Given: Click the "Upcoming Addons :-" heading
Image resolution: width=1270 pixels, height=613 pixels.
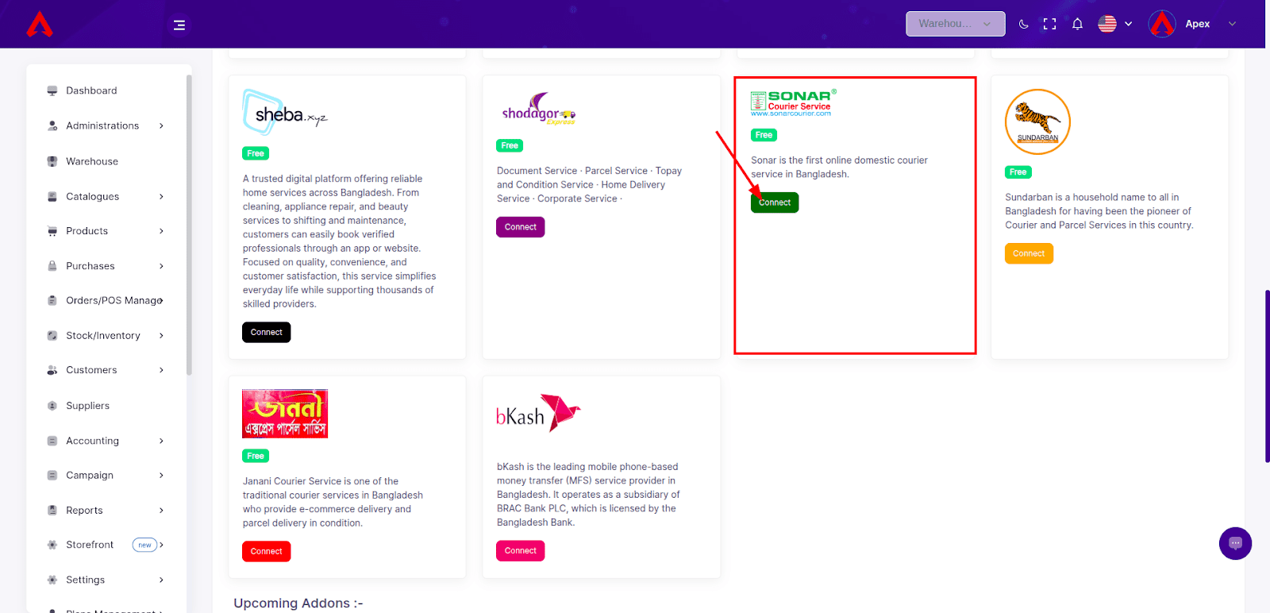Looking at the screenshot, I should click(298, 603).
